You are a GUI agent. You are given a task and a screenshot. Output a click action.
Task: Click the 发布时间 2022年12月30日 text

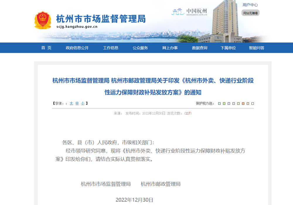145,113
